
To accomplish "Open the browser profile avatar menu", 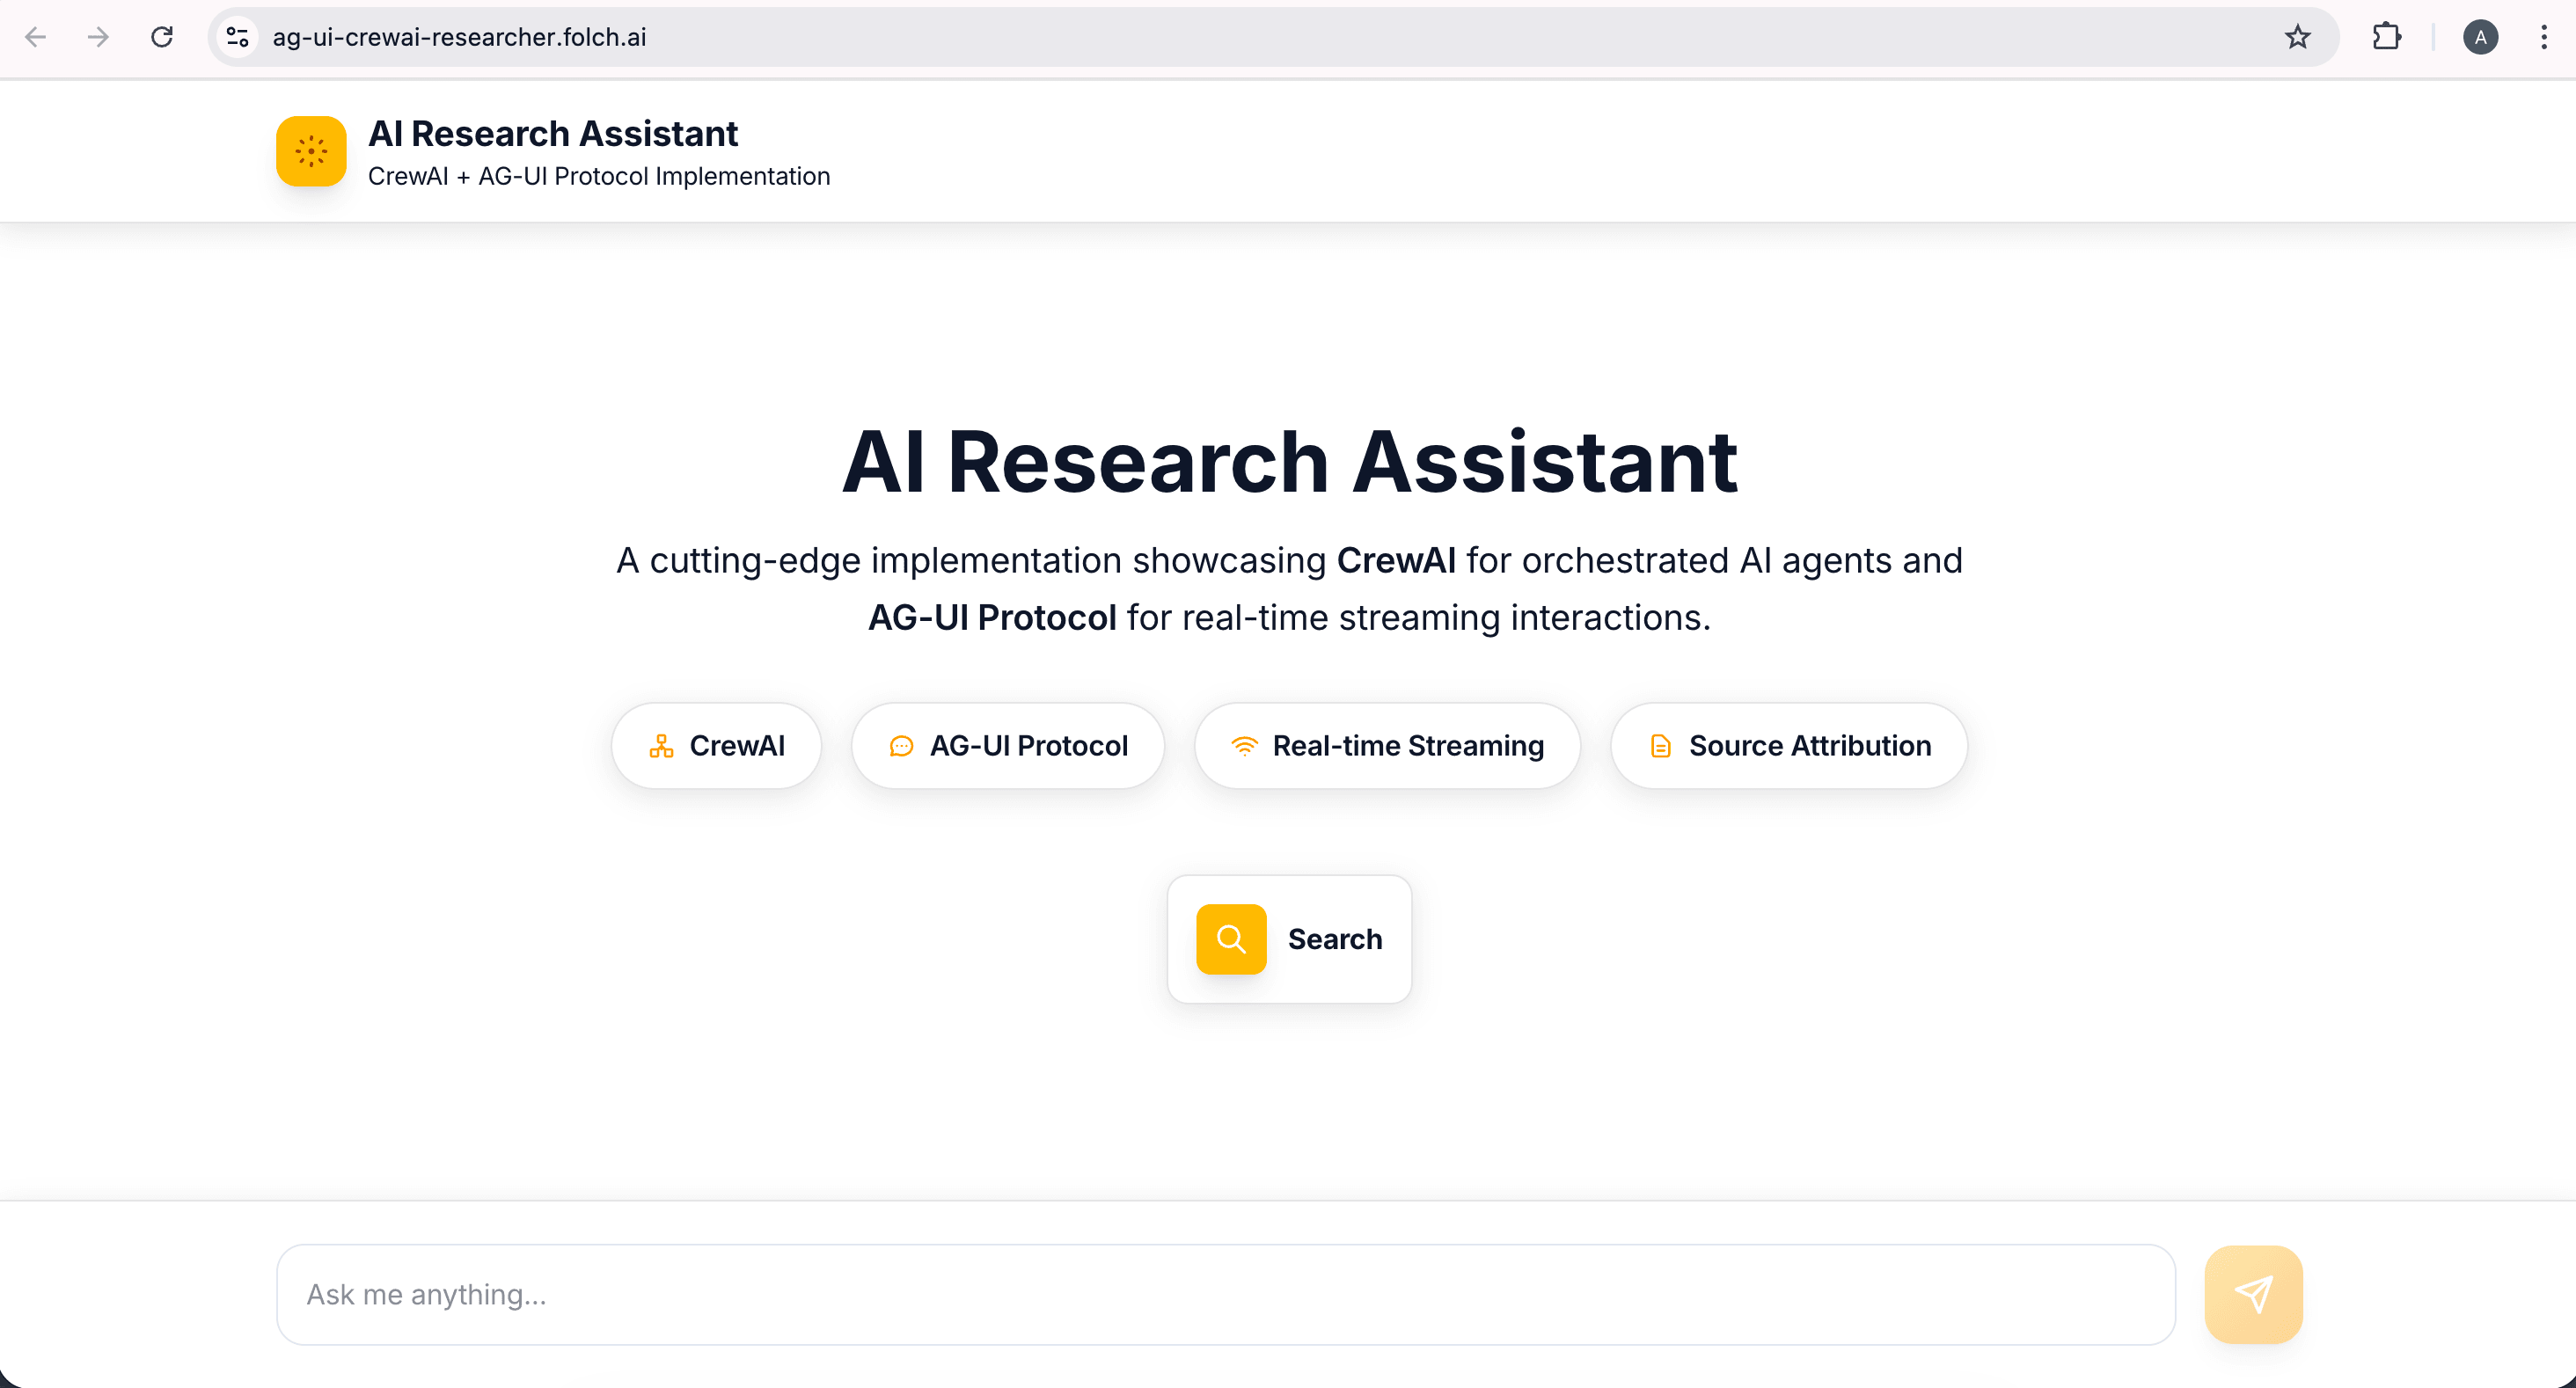I will point(2481,37).
